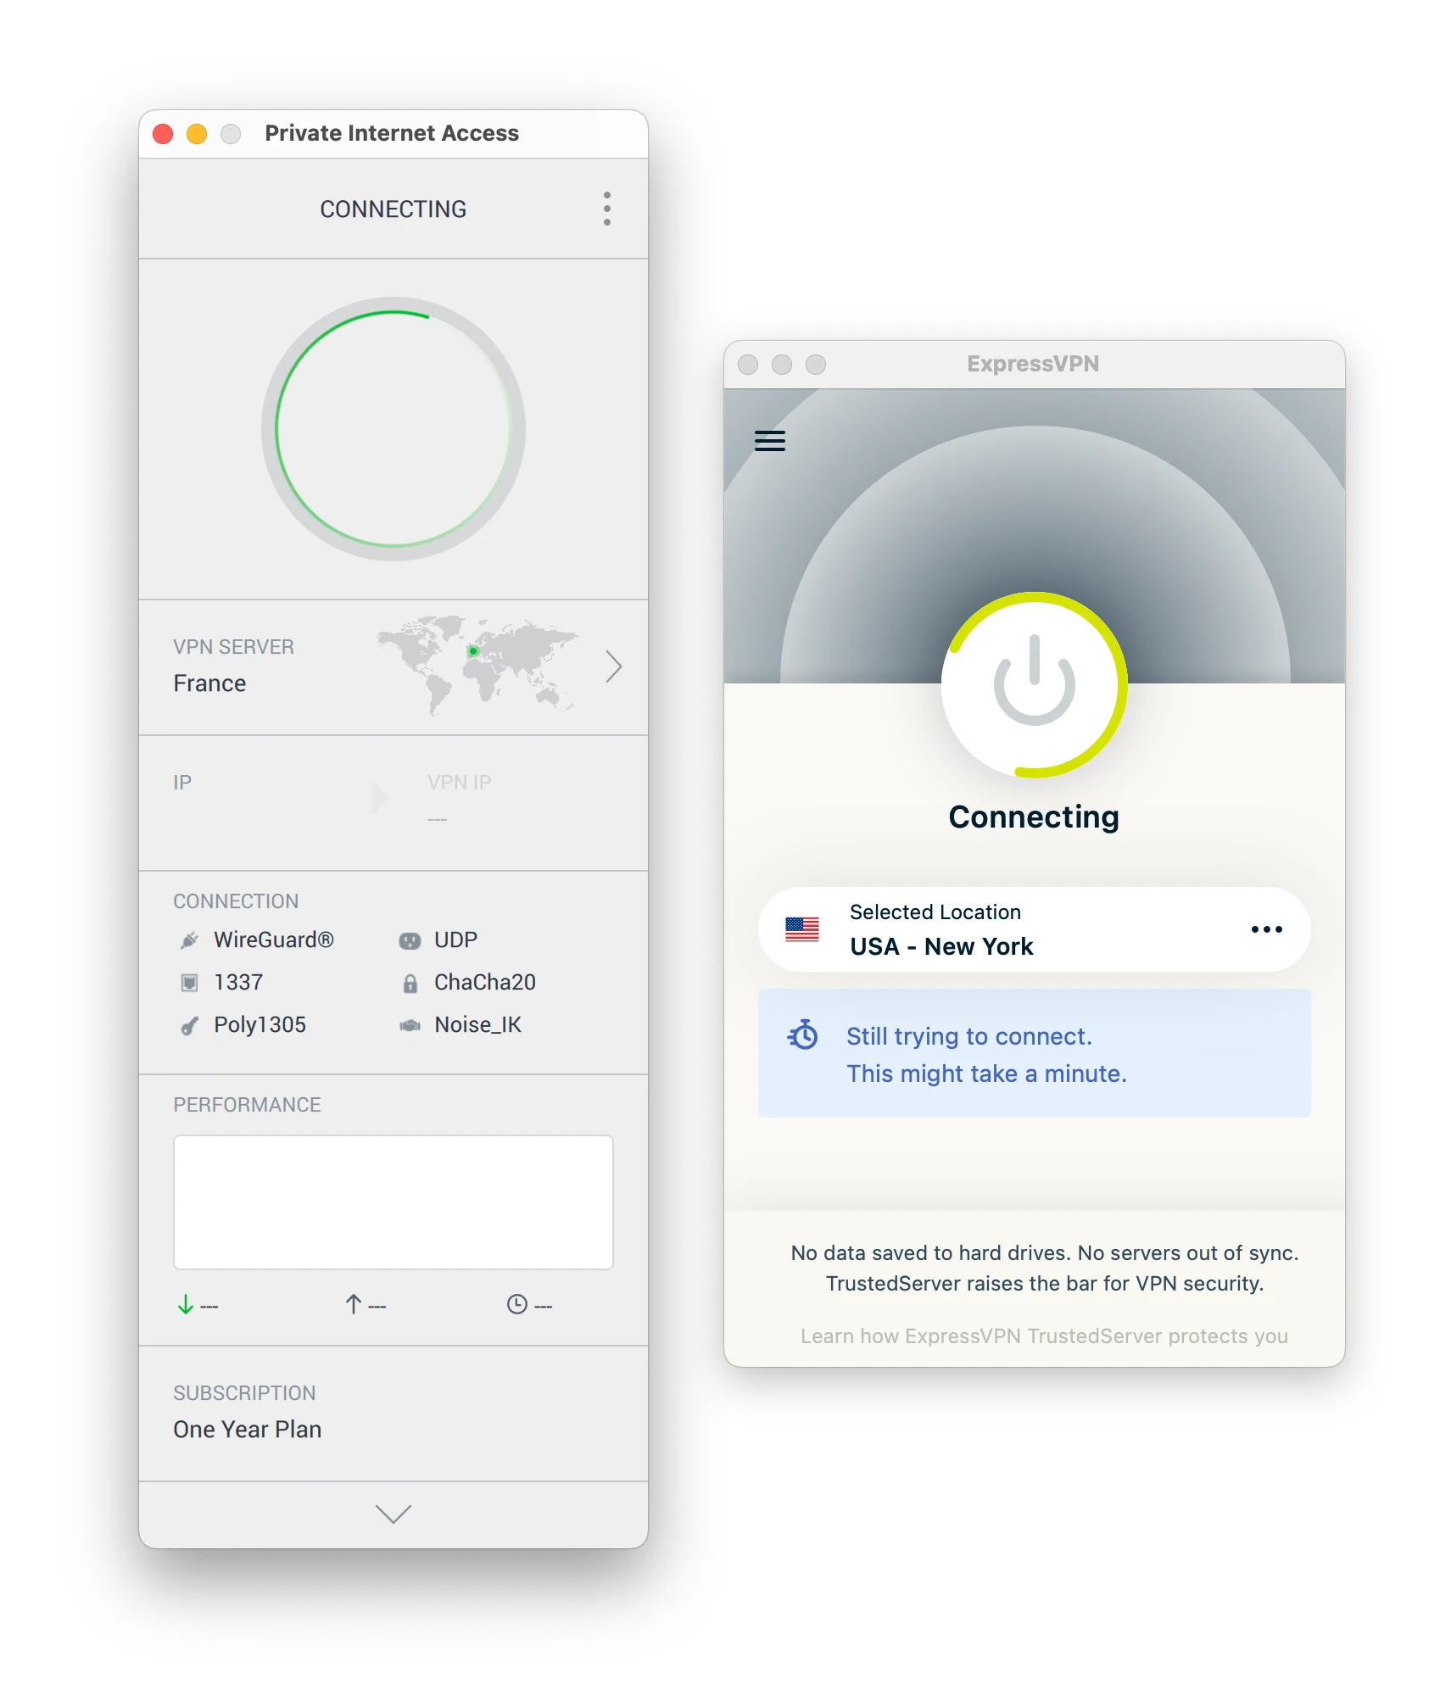Click the port 1337 ethernet icon

[x=190, y=983]
